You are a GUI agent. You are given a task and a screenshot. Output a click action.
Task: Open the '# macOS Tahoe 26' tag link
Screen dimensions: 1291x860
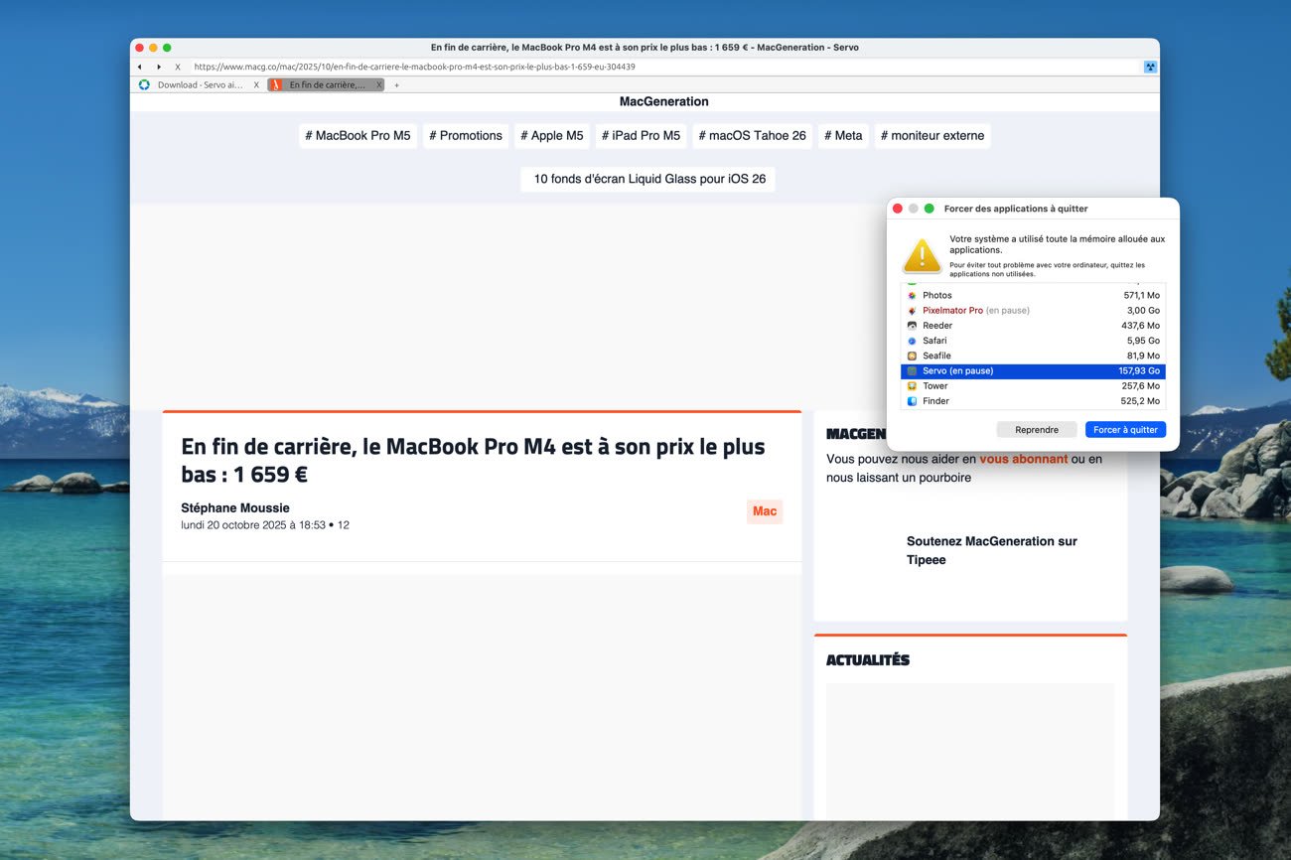[x=752, y=136]
